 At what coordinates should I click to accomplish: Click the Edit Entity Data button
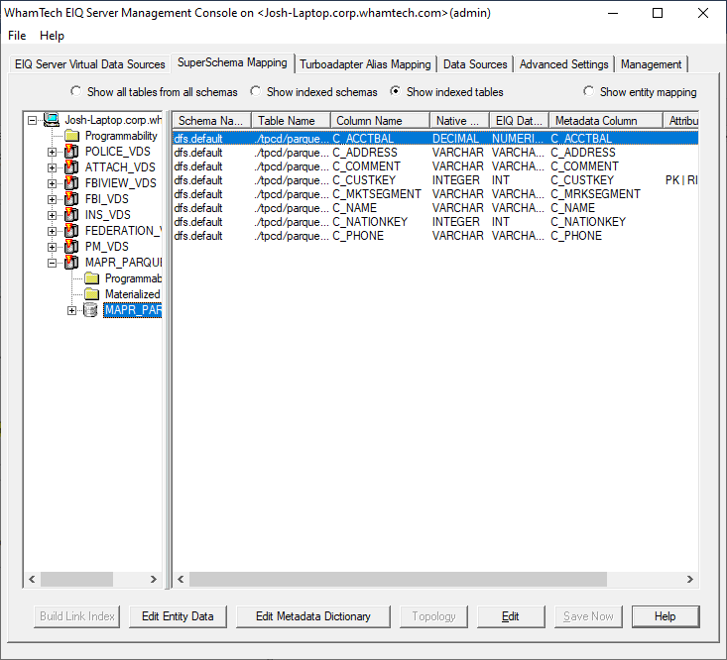pyautogui.click(x=178, y=616)
